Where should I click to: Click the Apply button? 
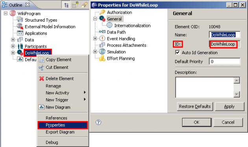pyautogui.click(x=229, y=107)
